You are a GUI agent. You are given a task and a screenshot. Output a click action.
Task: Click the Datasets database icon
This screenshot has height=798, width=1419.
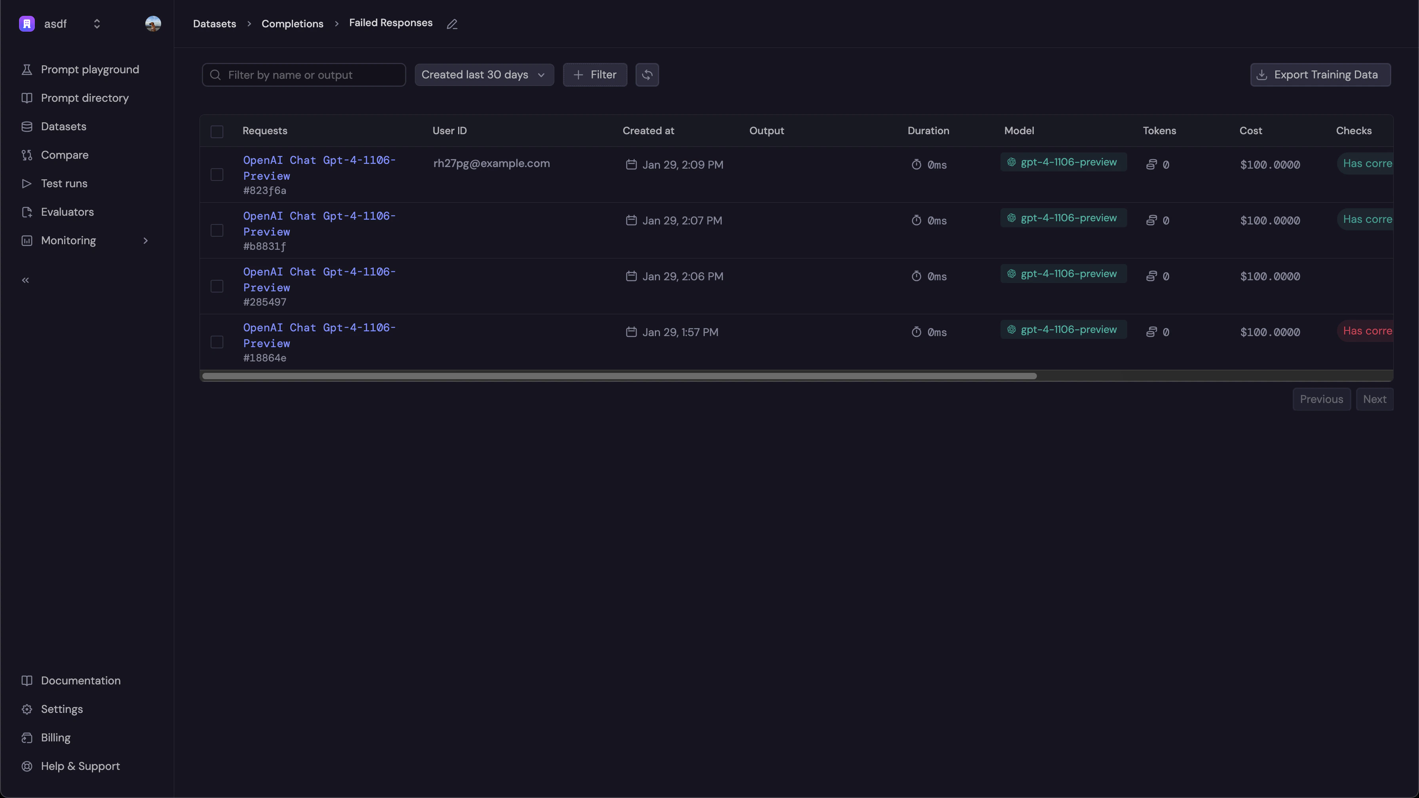tap(27, 127)
